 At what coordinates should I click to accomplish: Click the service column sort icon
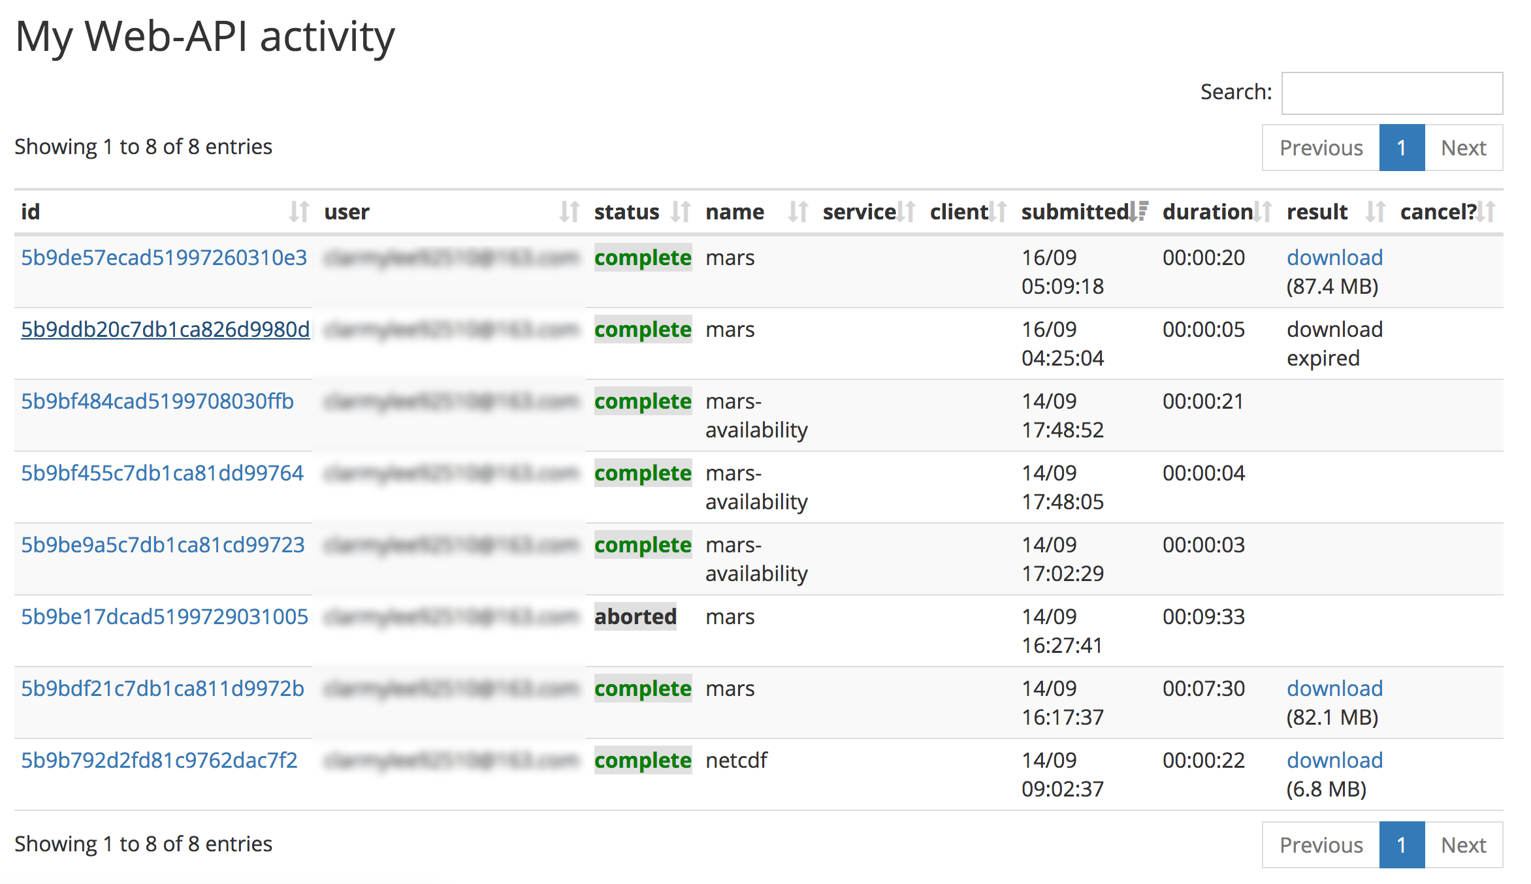pos(905,212)
